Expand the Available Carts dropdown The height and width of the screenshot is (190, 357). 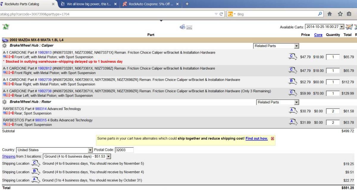pos(324,27)
